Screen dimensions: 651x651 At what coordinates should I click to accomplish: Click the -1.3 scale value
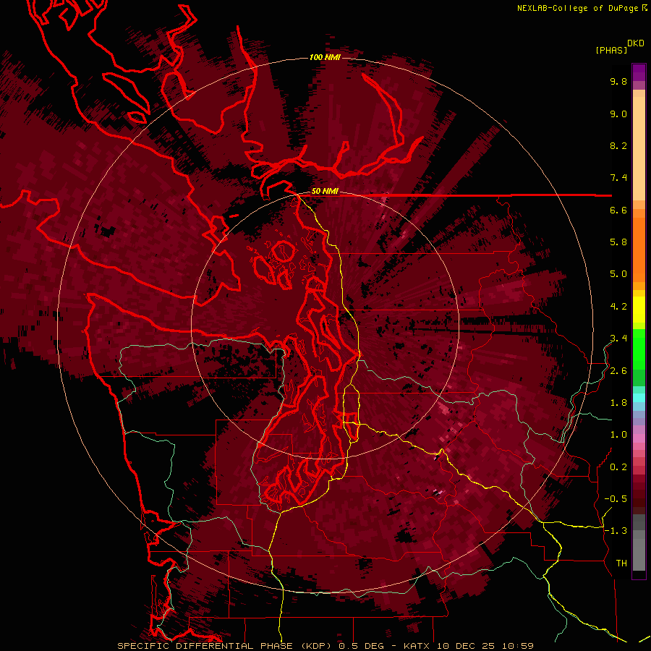coord(616,531)
